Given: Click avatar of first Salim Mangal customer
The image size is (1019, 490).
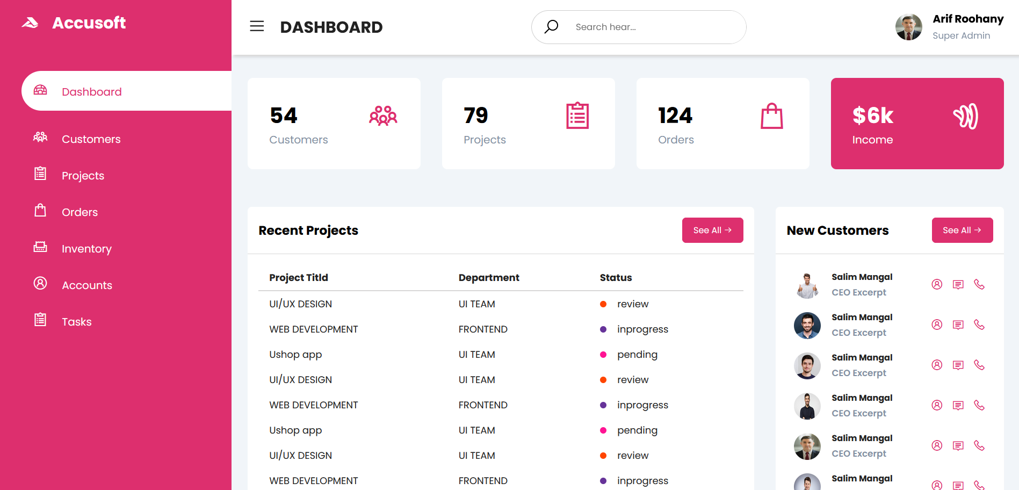Looking at the screenshot, I should point(807,285).
